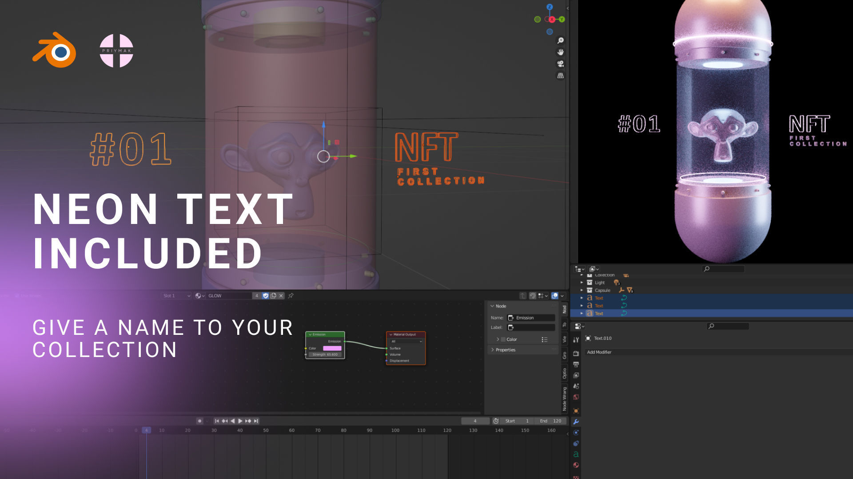The image size is (853, 479).
Task: Switch to the View sidebar tab
Action: point(565,340)
